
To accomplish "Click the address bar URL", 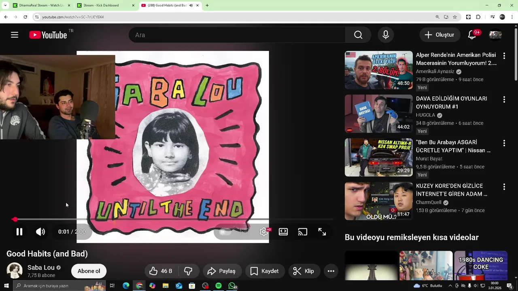I will [x=73, y=17].
